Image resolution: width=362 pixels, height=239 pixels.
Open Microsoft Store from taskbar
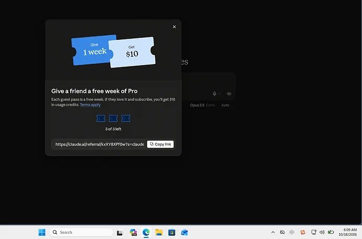point(172,232)
